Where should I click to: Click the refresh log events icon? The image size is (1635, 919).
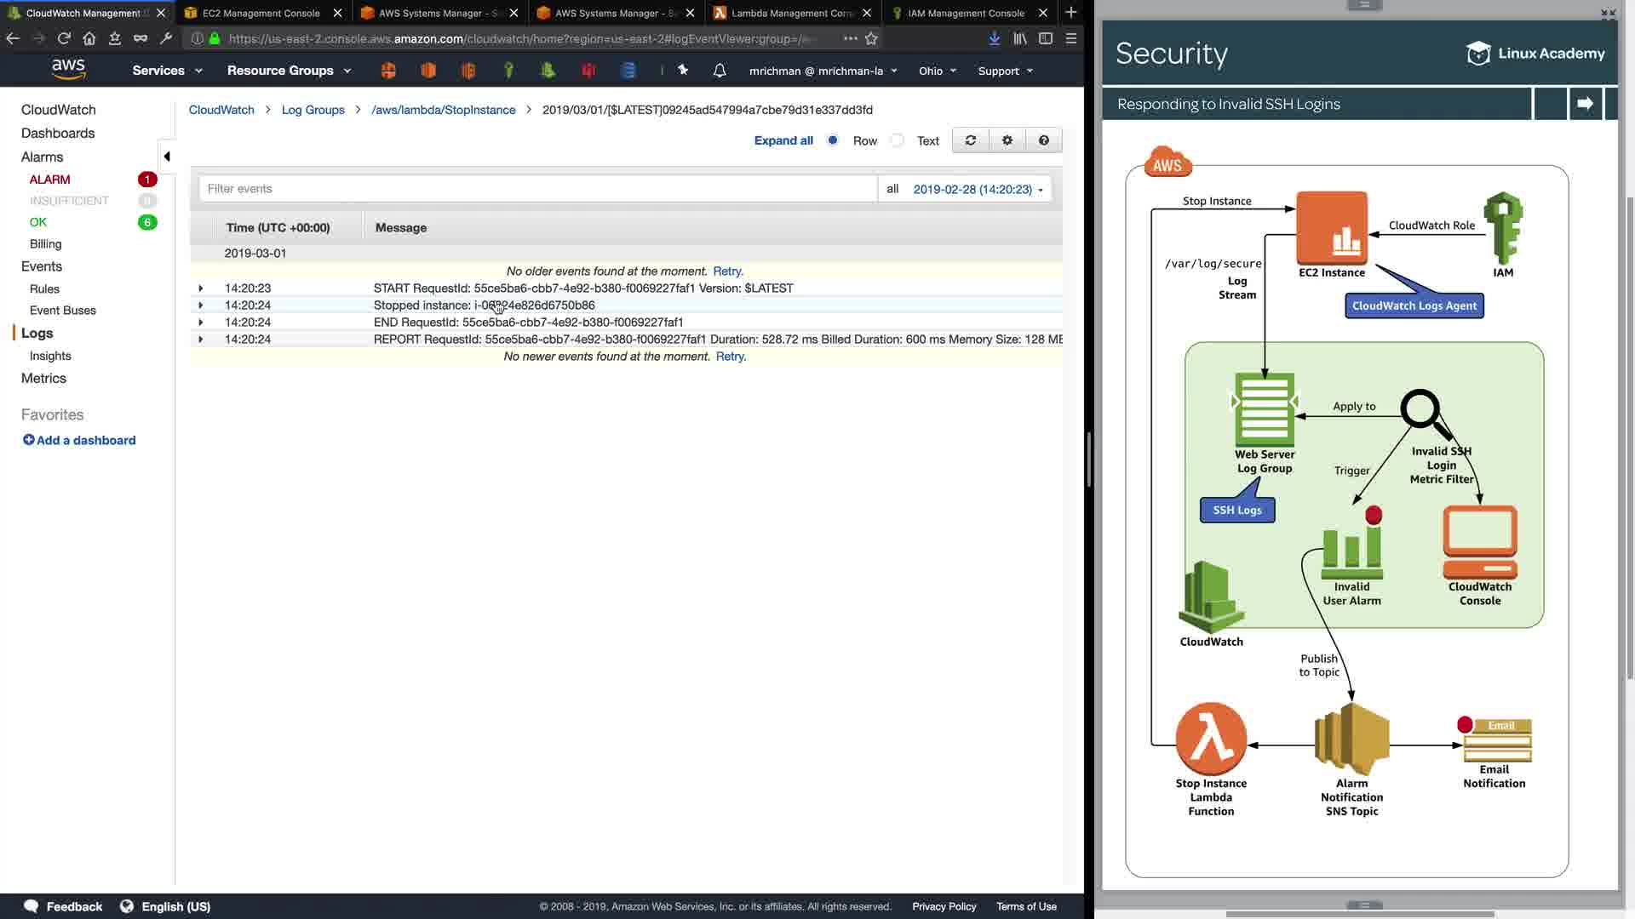tap(970, 140)
